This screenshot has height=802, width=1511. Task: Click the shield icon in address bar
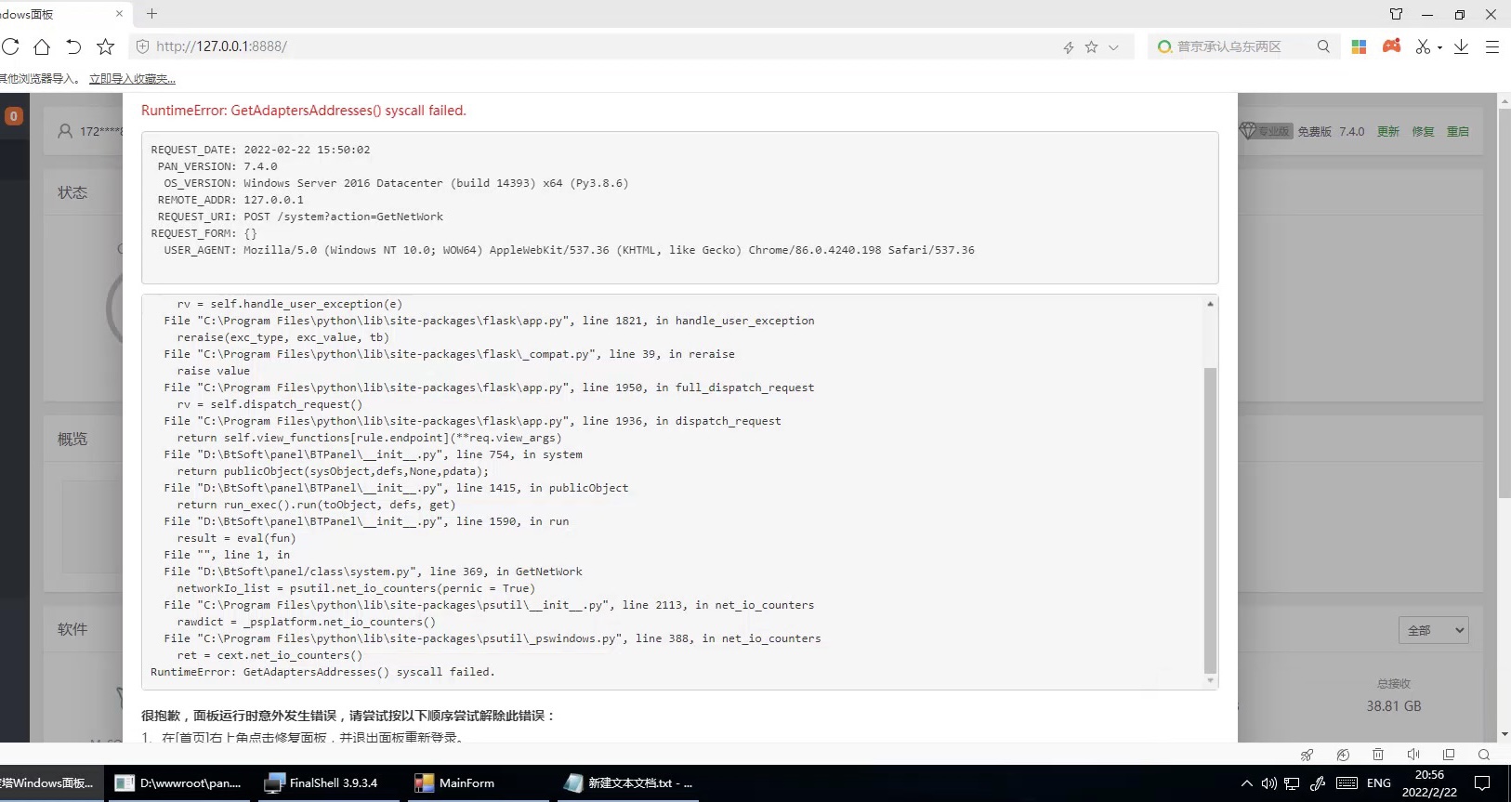142,46
